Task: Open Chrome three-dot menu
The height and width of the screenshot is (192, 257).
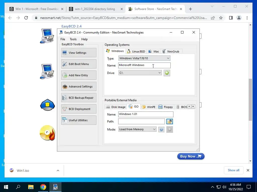Action: (247, 18)
